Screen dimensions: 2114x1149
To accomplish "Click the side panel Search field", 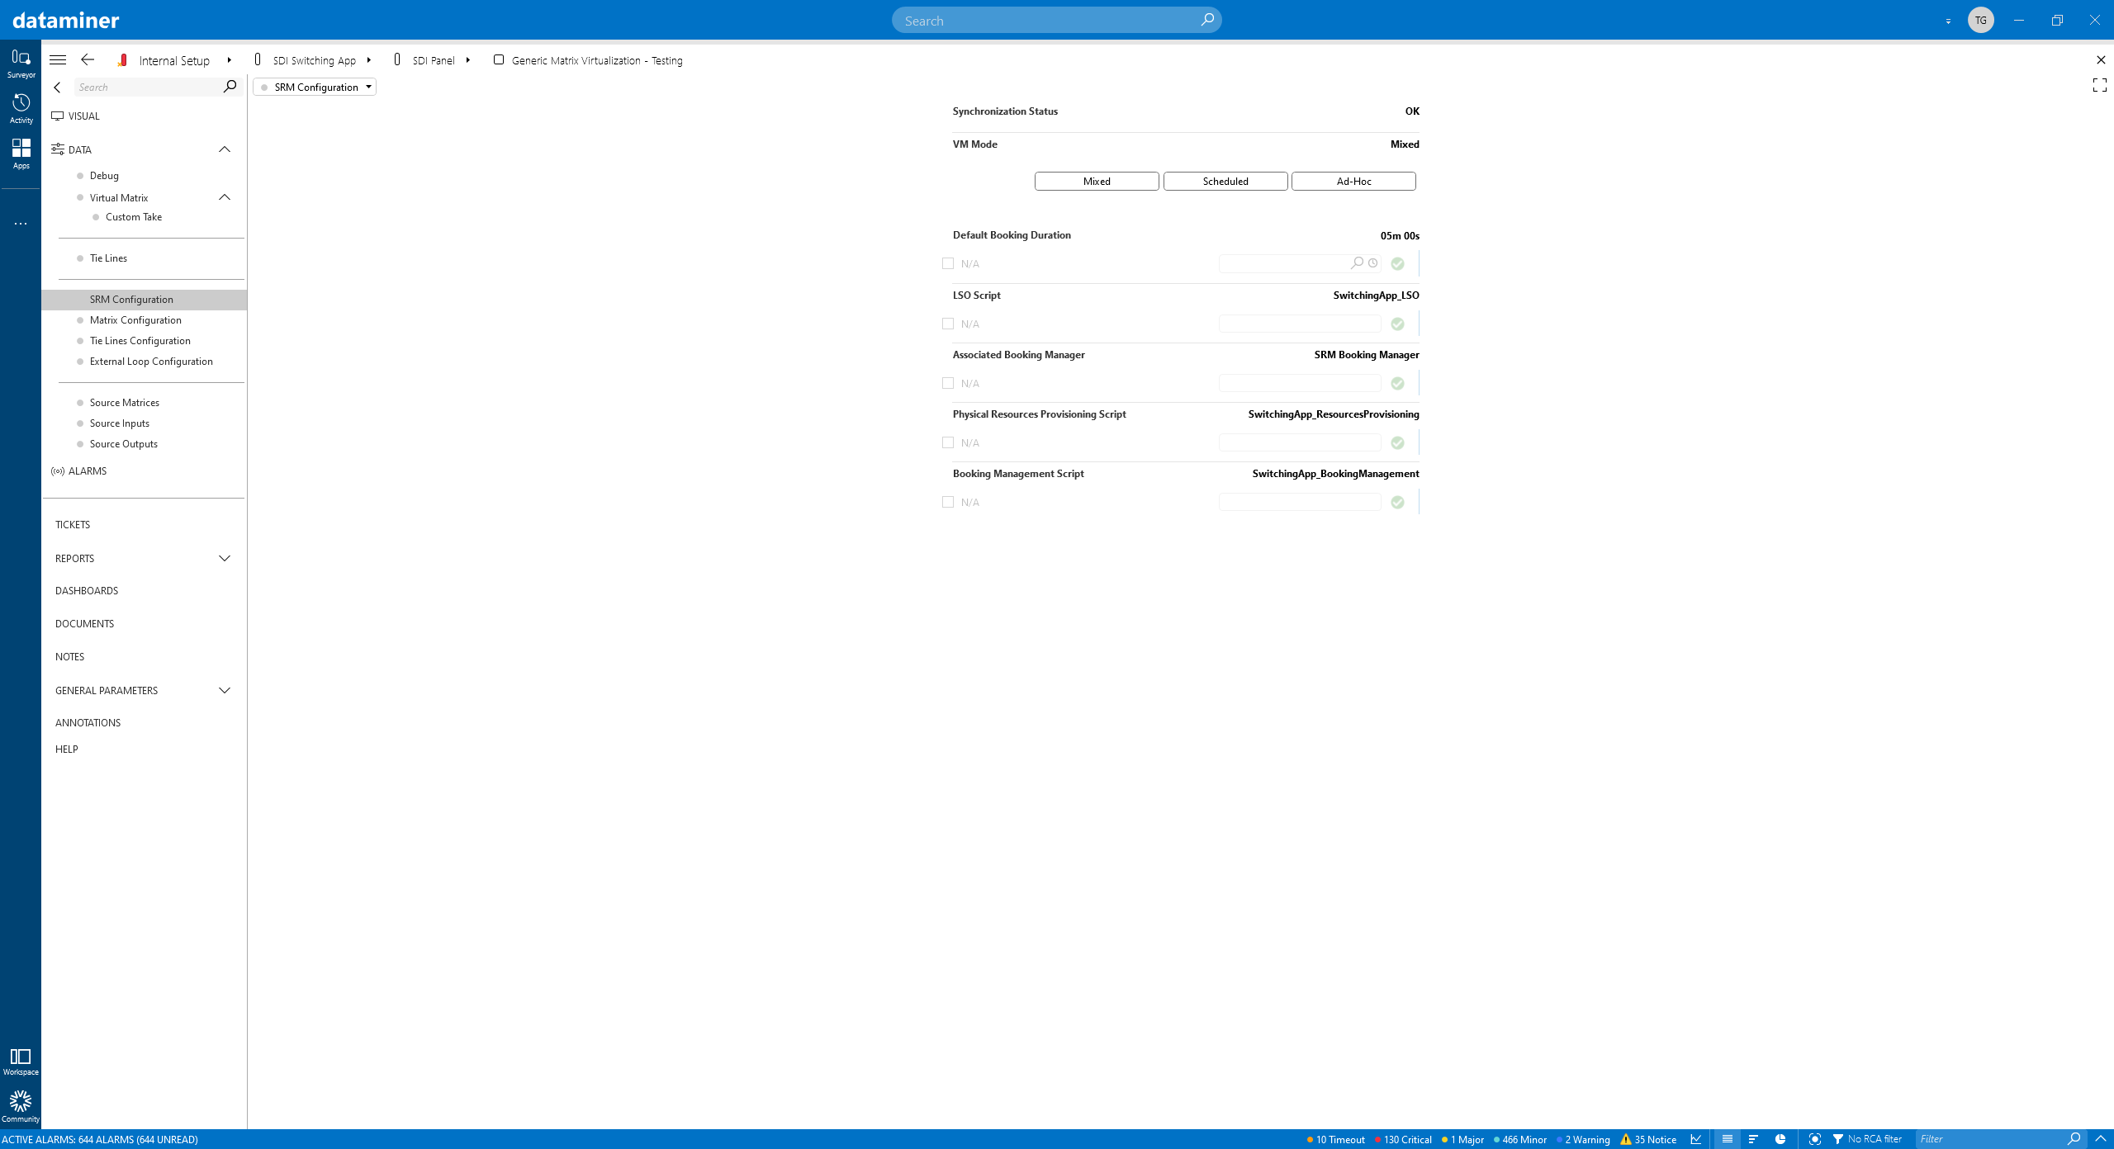I will click(148, 87).
